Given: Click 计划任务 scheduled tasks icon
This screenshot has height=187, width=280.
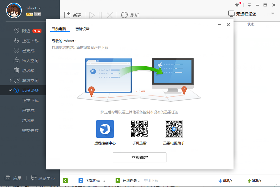Looking at the screenshot, I should click(118, 181).
